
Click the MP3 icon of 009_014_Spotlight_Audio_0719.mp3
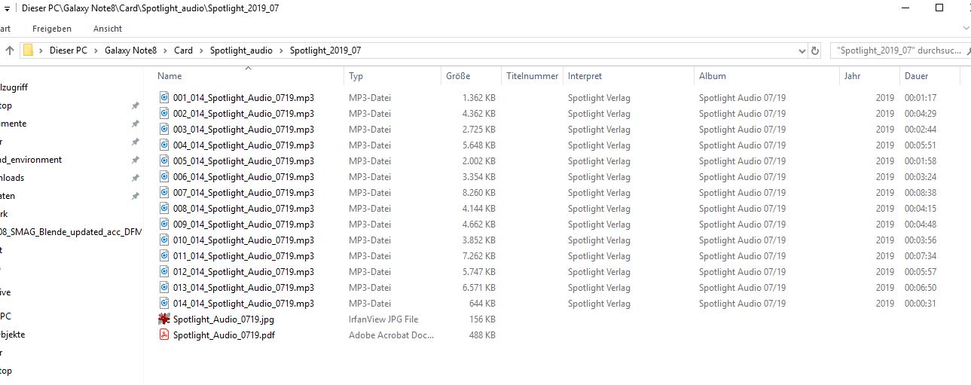[164, 225]
